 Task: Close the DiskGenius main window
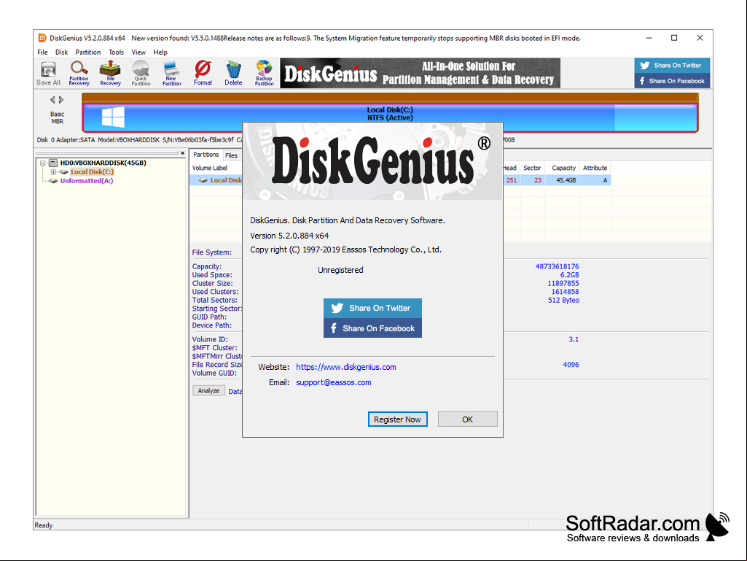700,38
